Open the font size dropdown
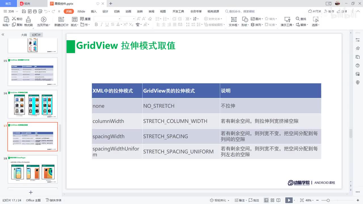The image size is (363, 204). tap(134, 19)
